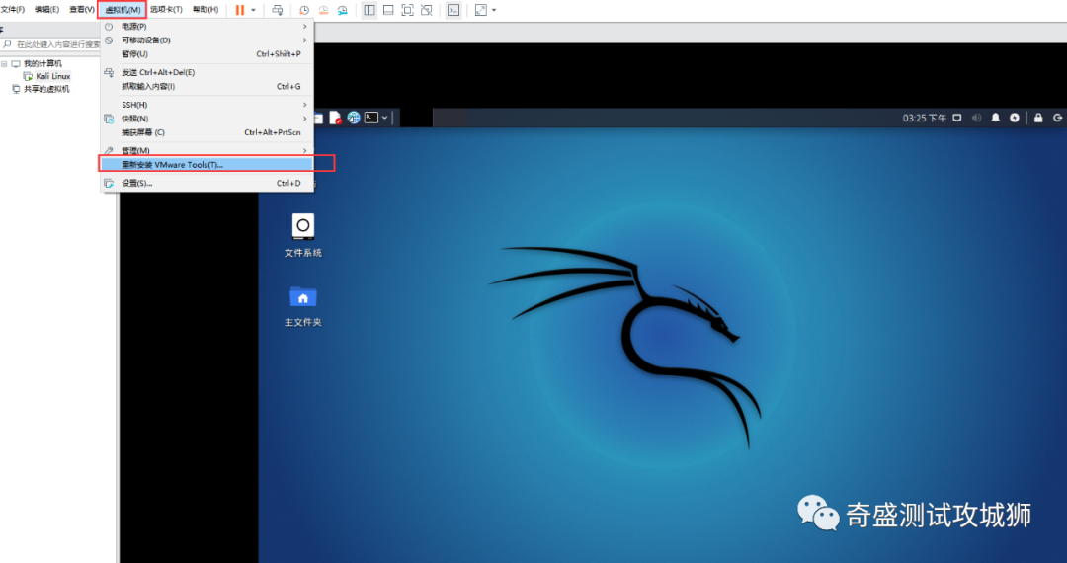The image size is (1067, 563).
Task: Click the Unity mode toolbar icon
Action: 426,10
